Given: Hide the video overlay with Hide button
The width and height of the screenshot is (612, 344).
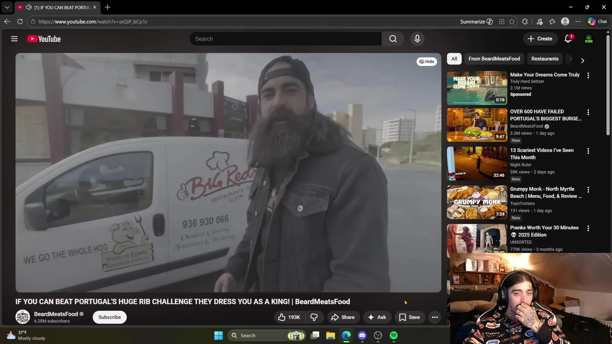Looking at the screenshot, I should pos(426,62).
